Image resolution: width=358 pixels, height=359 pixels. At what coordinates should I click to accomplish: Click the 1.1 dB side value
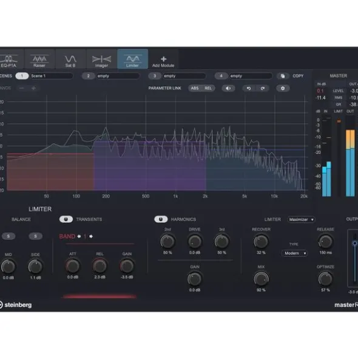35,278
